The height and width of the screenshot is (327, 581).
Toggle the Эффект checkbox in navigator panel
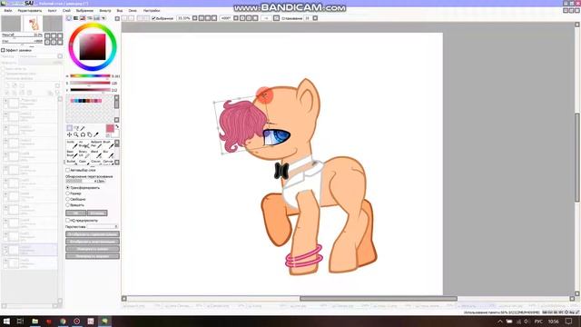pyautogui.click(x=3, y=50)
